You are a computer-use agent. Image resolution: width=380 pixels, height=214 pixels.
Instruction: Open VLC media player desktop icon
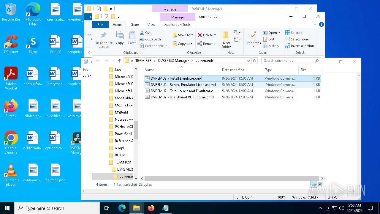click(11, 175)
